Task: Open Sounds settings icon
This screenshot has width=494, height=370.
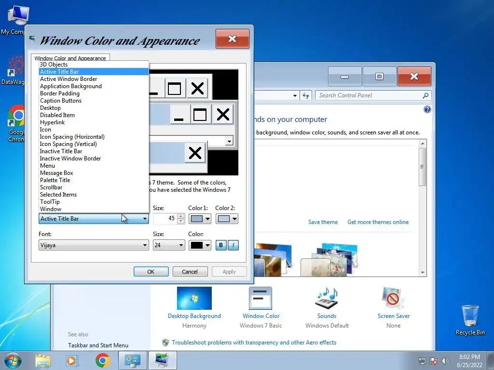Action: click(x=327, y=298)
